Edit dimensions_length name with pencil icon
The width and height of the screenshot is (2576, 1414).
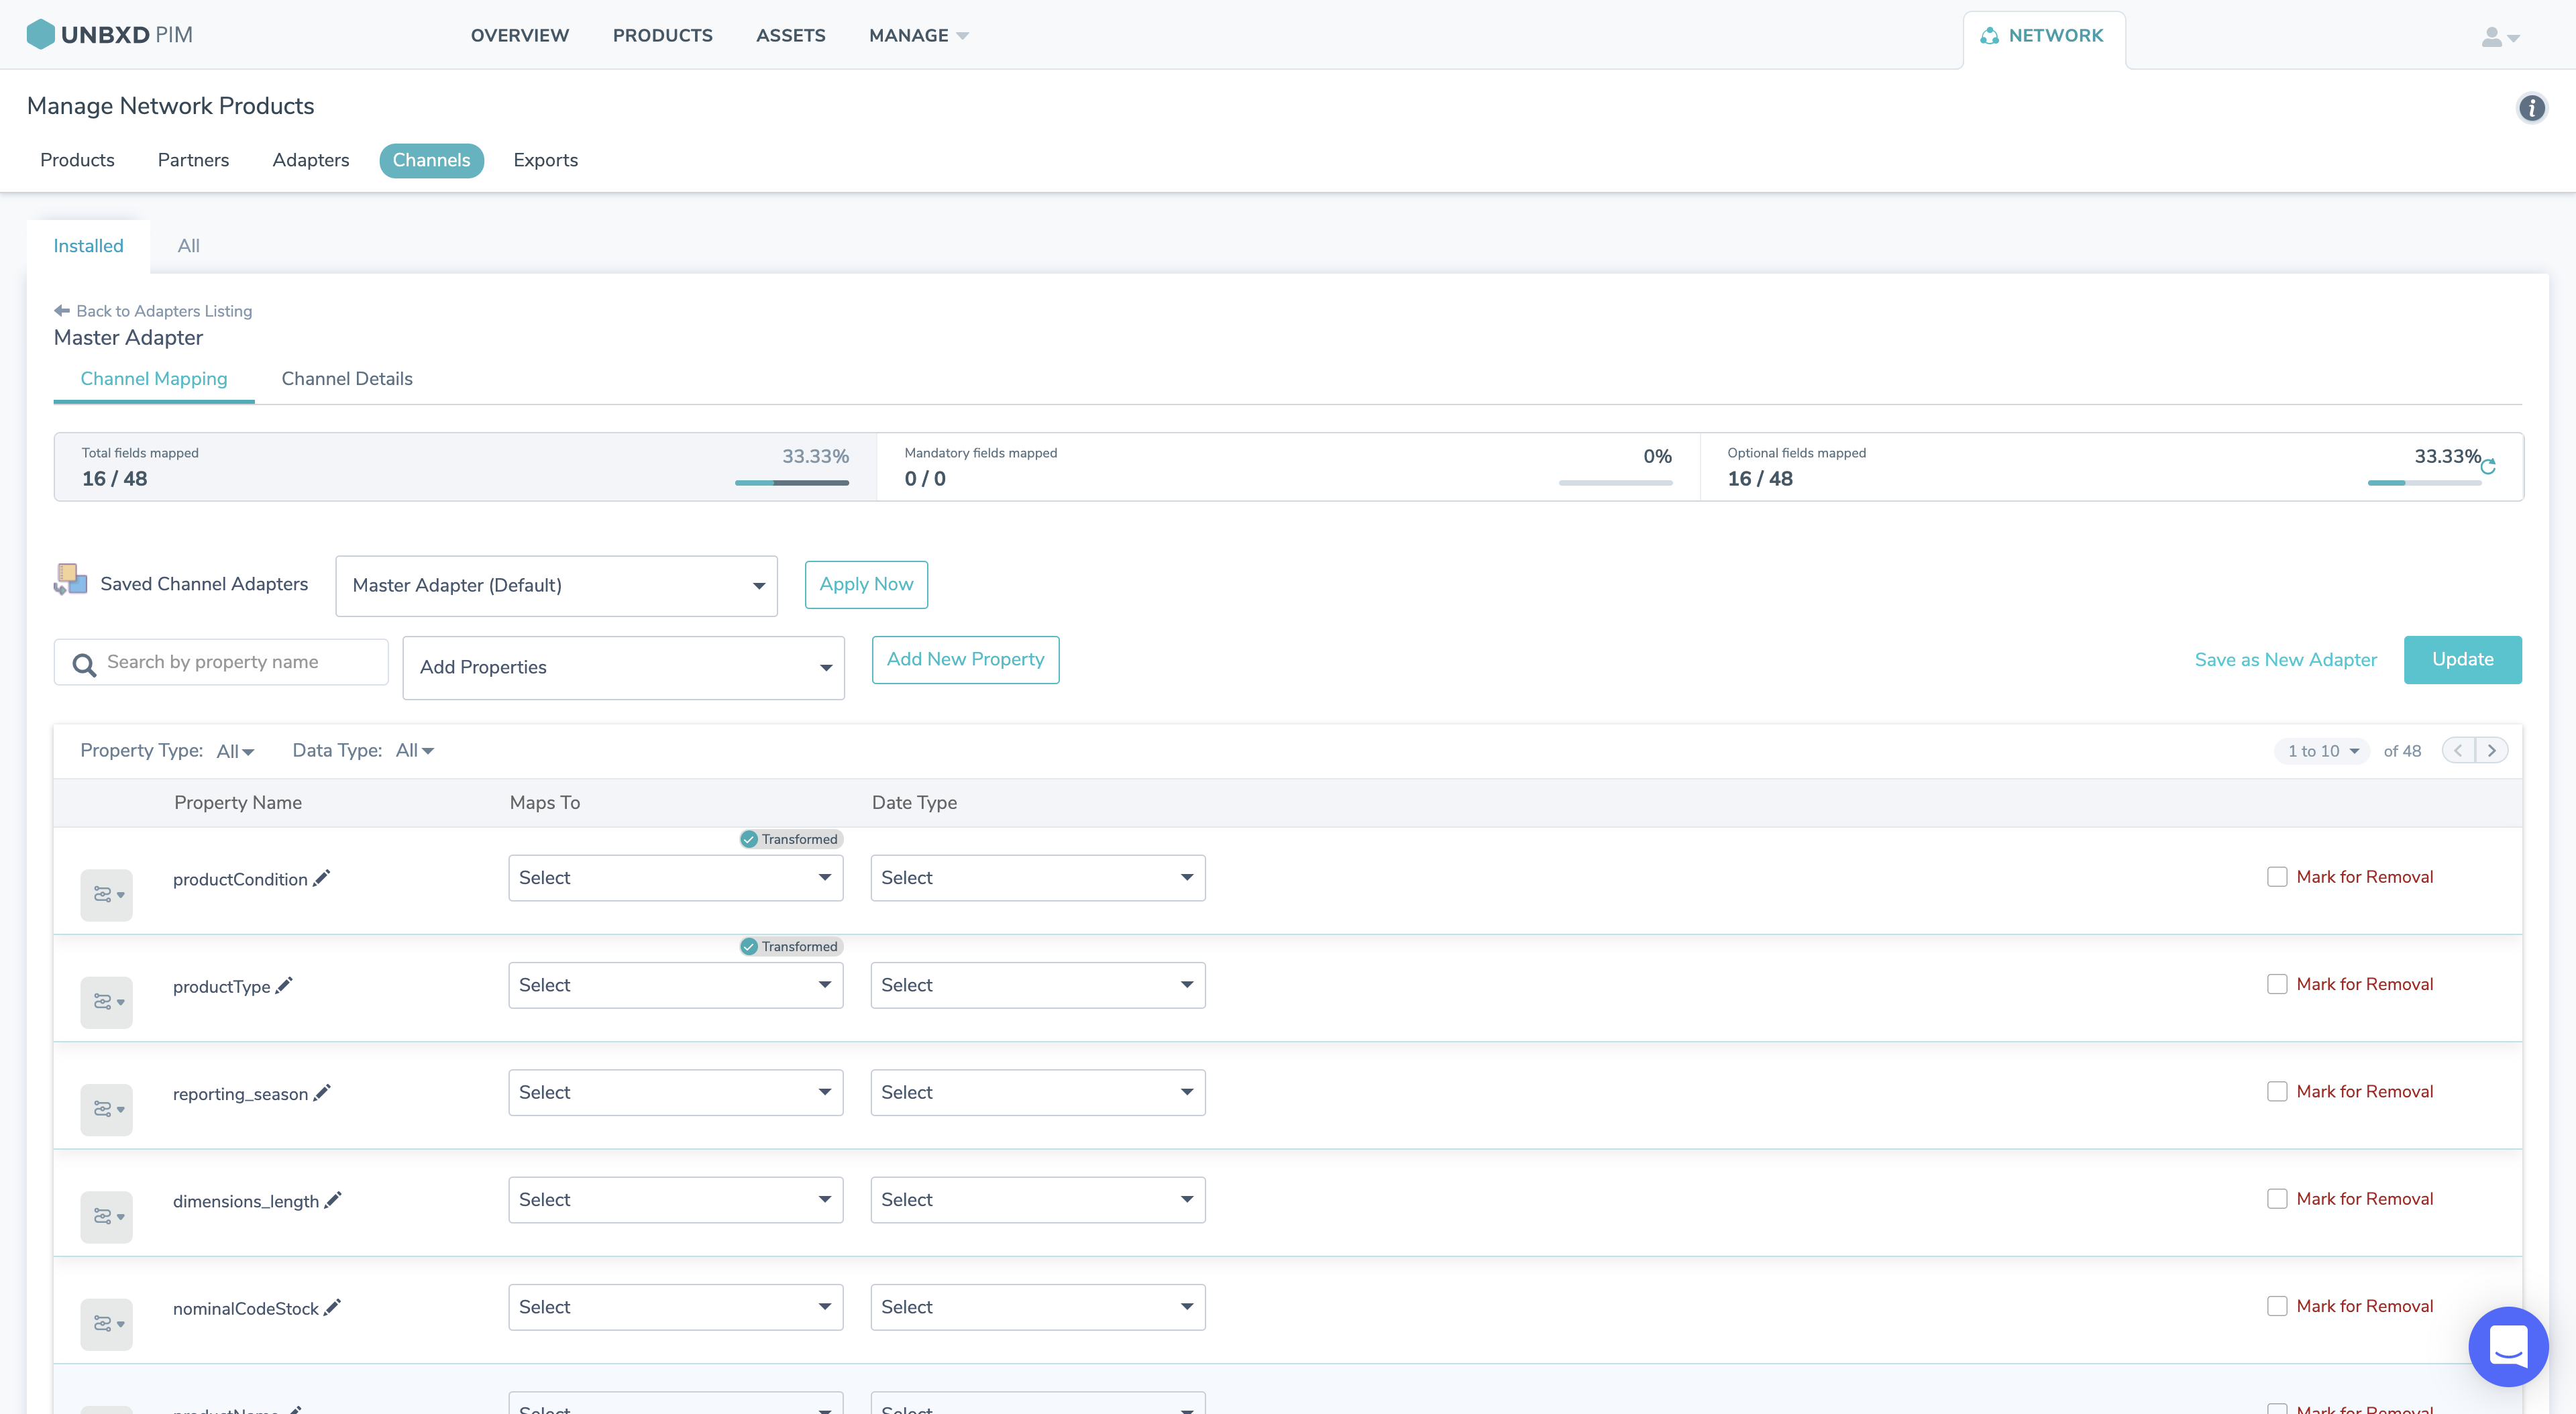click(x=333, y=1200)
